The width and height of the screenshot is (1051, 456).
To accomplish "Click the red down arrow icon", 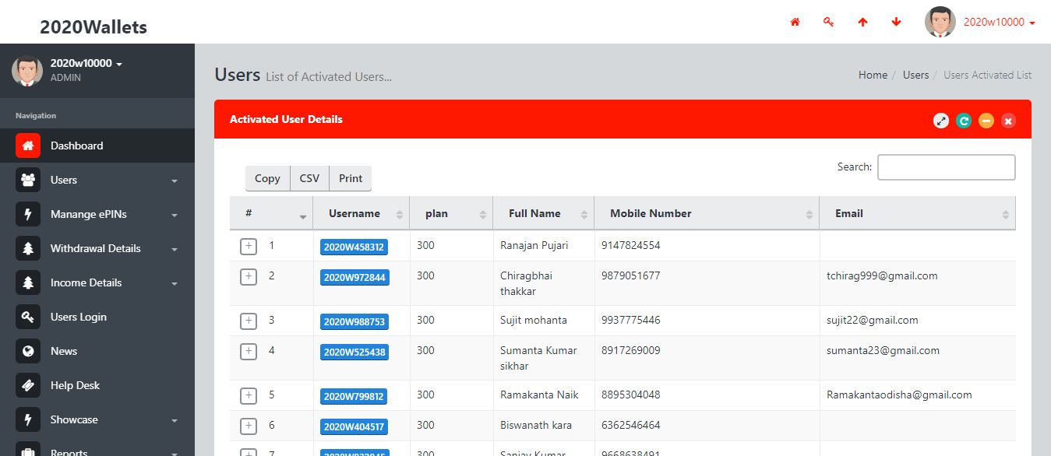I will pos(896,23).
